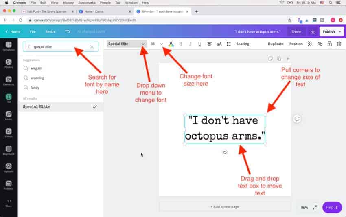
Task: Open the Music sidebar panel
Action: point(9,116)
